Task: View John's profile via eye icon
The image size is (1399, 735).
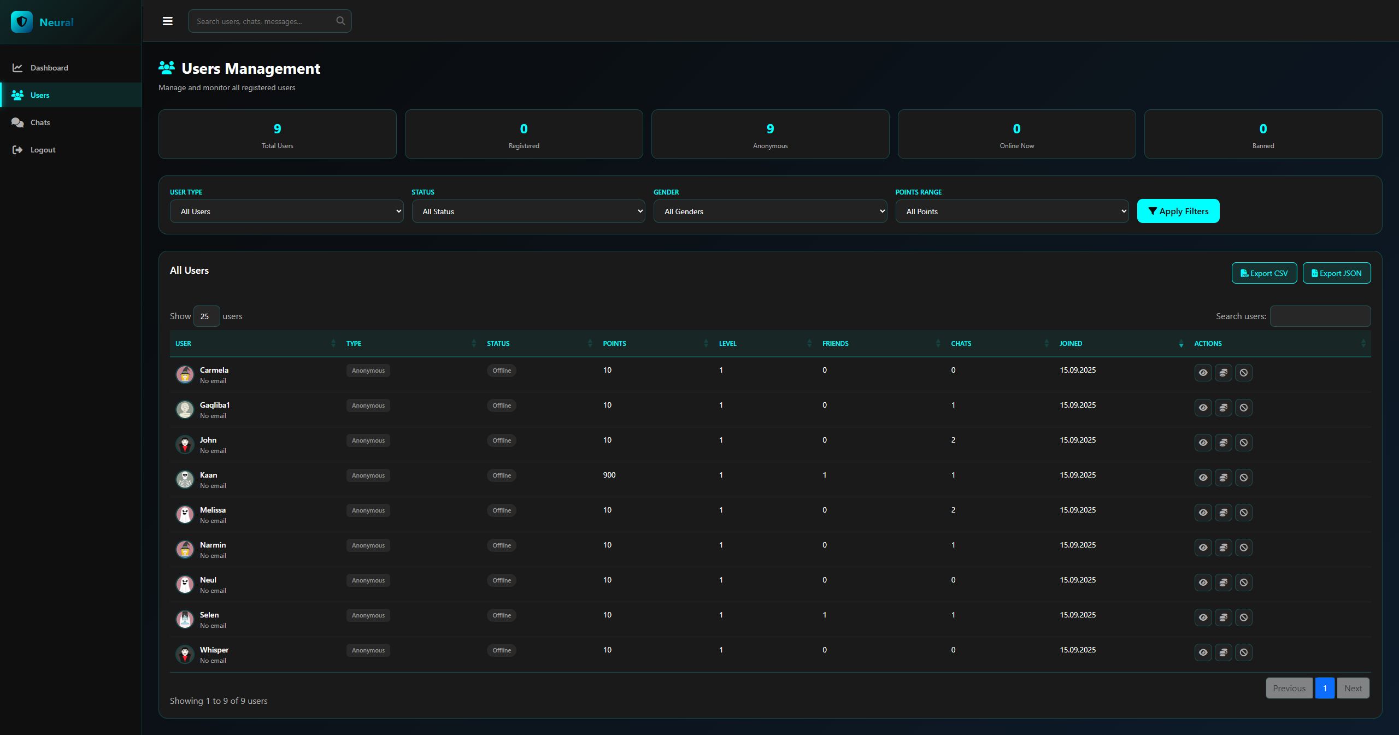Action: [1203, 443]
